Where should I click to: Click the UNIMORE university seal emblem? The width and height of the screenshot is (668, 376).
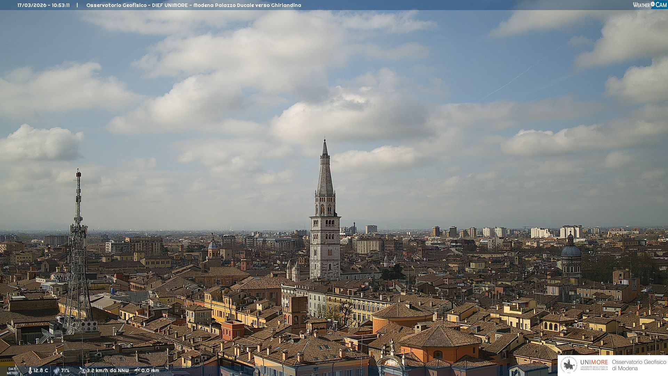click(x=569, y=365)
